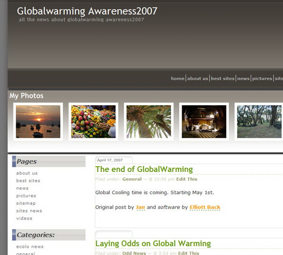283x255 pixels.
Task: Go to home in top navigation
Action: click(177, 78)
